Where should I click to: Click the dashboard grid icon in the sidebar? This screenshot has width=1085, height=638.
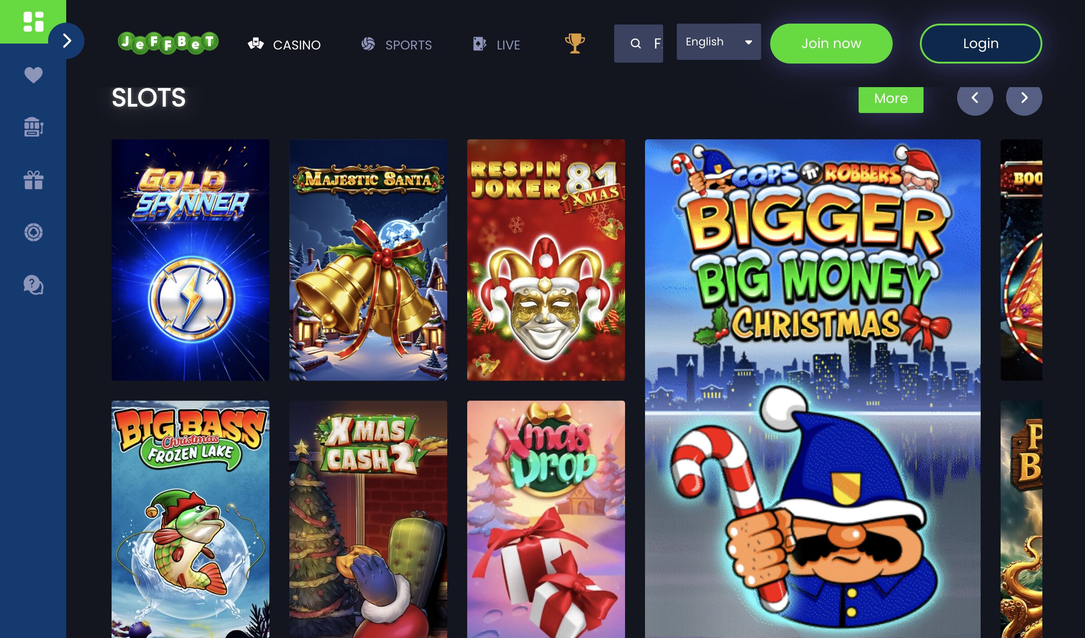pos(33,22)
